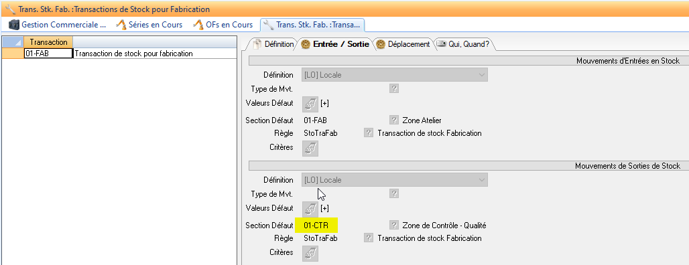
Task: Click help icon next to Sorties Type de Mvt.
Action: (x=393, y=193)
